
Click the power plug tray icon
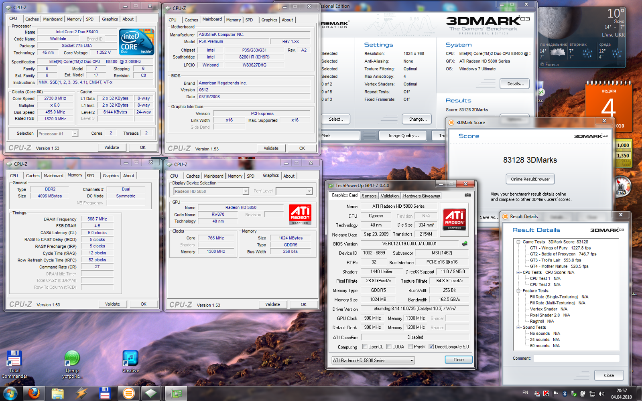click(x=583, y=393)
